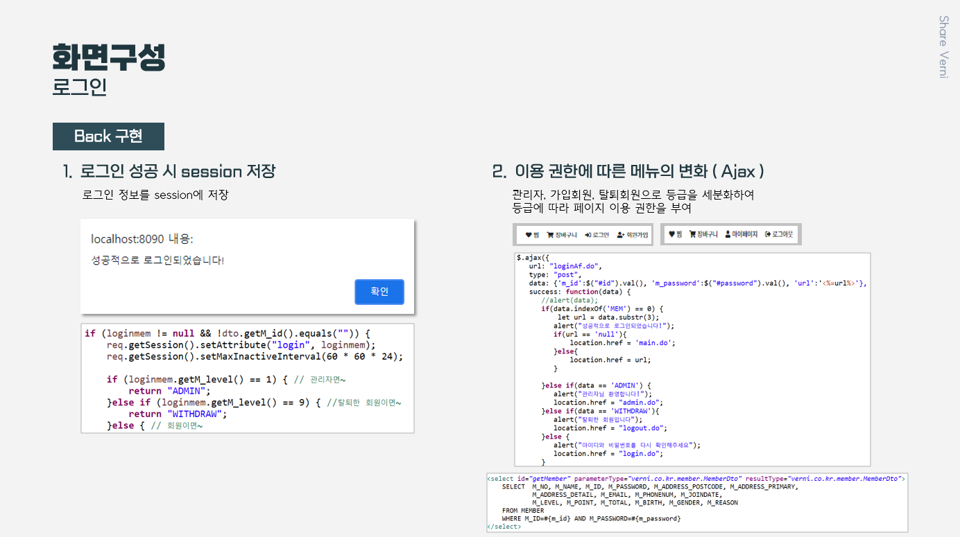This screenshot has height=537, width=960.
Task: Select the 'Back 구현' label box
Action: (108, 137)
